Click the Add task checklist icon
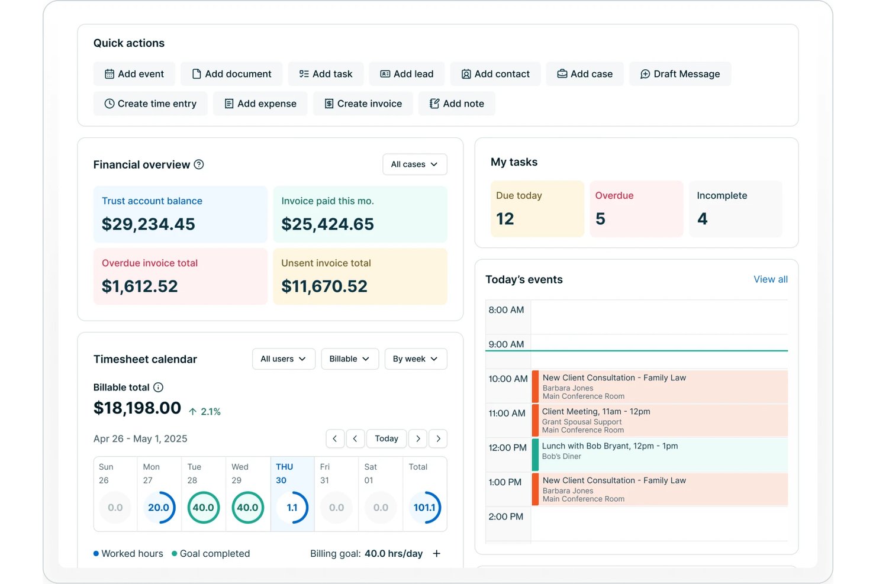This screenshot has height=584, width=876. click(304, 74)
